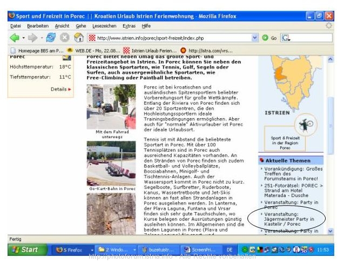Viewport: 344px width, 264px height.
Task: Open the Extras menu
Action: coord(129,26)
